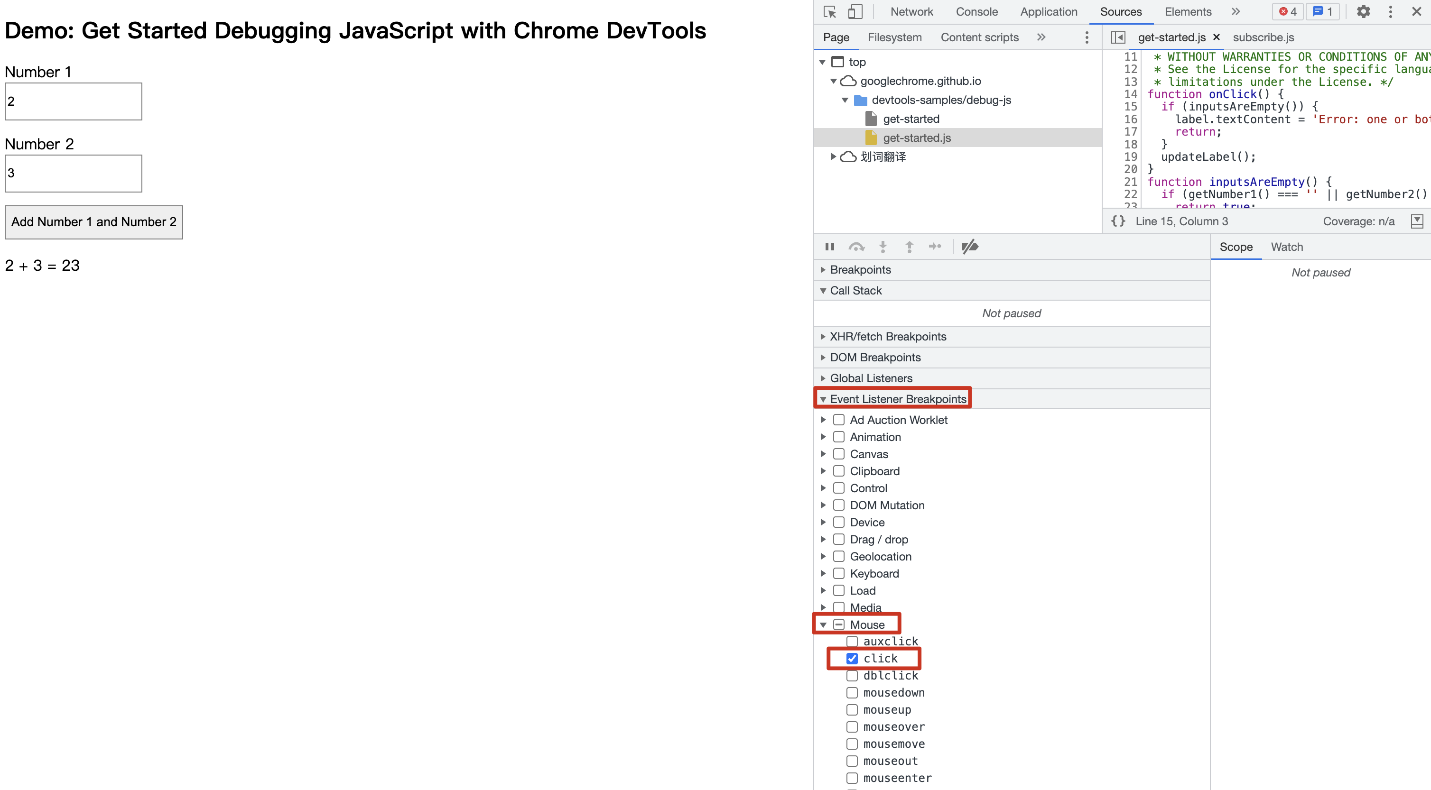Click Add Number 1 and Number 2 button

[94, 222]
